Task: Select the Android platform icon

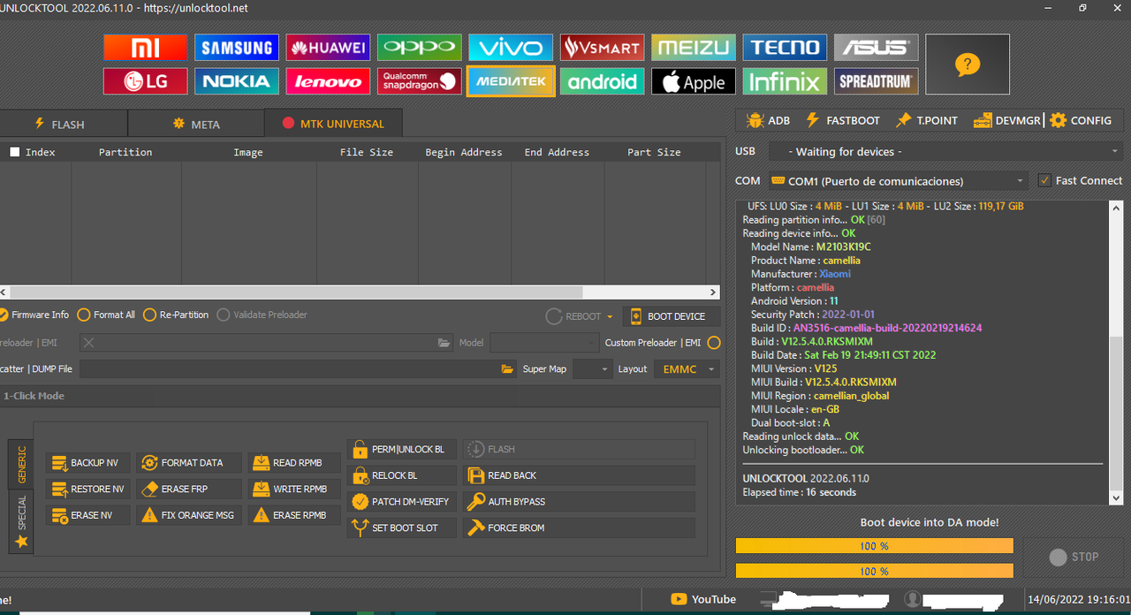Action: point(602,81)
